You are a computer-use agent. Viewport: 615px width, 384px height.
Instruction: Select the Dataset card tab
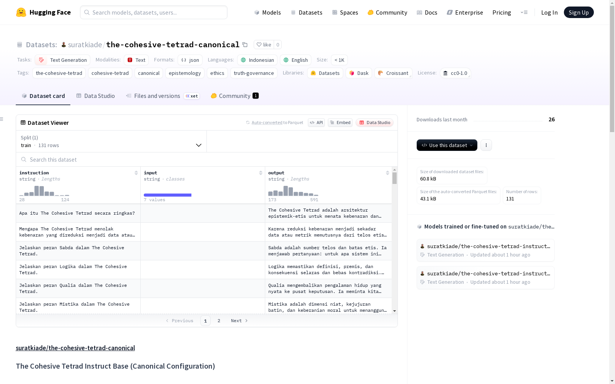(43, 96)
